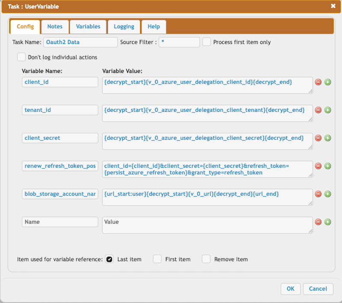Uncheck the Last item option
The width and height of the screenshot is (342, 303).
pyautogui.click(x=109, y=259)
